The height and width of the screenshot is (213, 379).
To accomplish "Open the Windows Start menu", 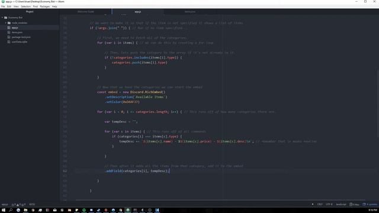I will [x=4, y=210].
